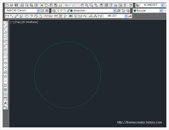This screenshot has width=169, height=130.
Task: Select the Line draw tool
Action: click(5, 23)
